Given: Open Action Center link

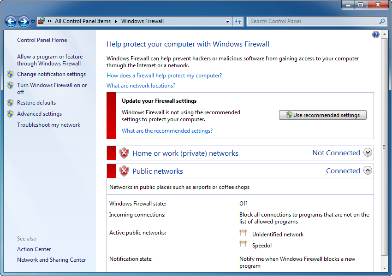Looking at the screenshot, I should pyautogui.click(x=34, y=249).
